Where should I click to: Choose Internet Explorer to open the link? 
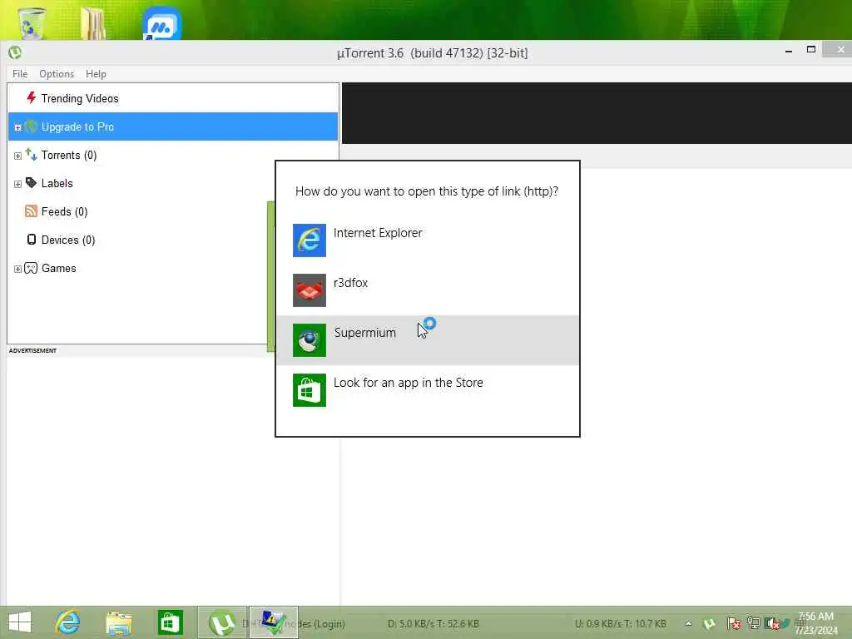[428, 240]
